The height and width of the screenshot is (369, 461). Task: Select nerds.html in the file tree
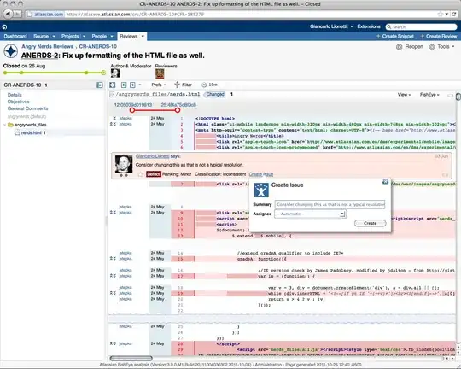point(32,132)
